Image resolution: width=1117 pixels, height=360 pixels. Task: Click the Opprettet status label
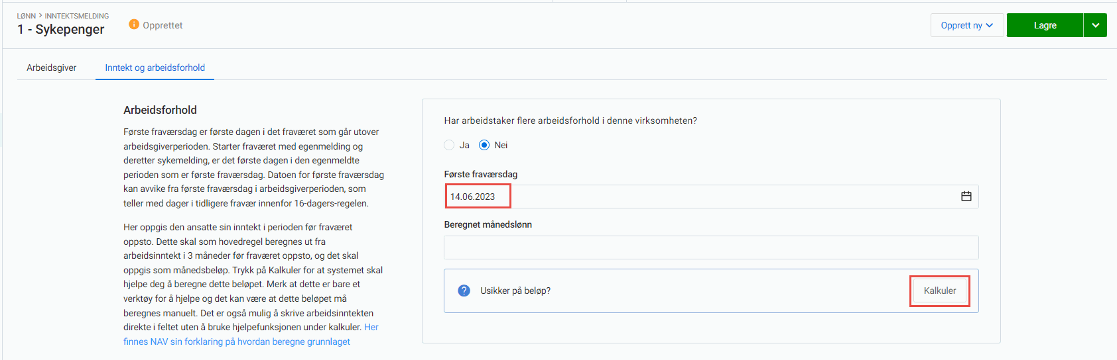163,25
